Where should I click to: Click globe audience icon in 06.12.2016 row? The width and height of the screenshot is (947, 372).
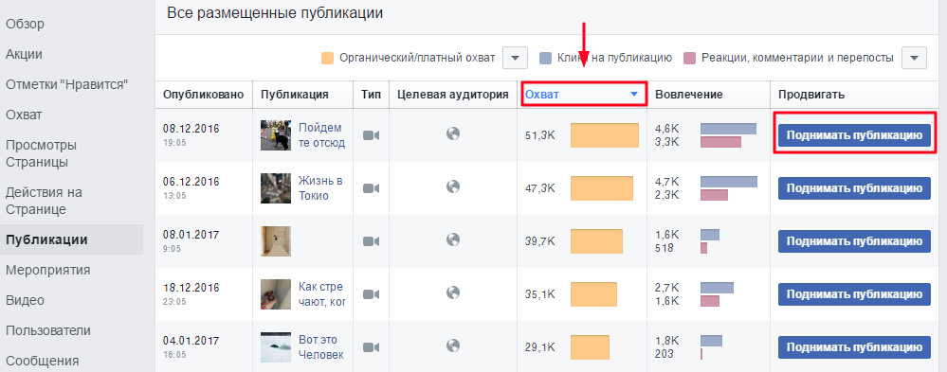(x=453, y=186)
